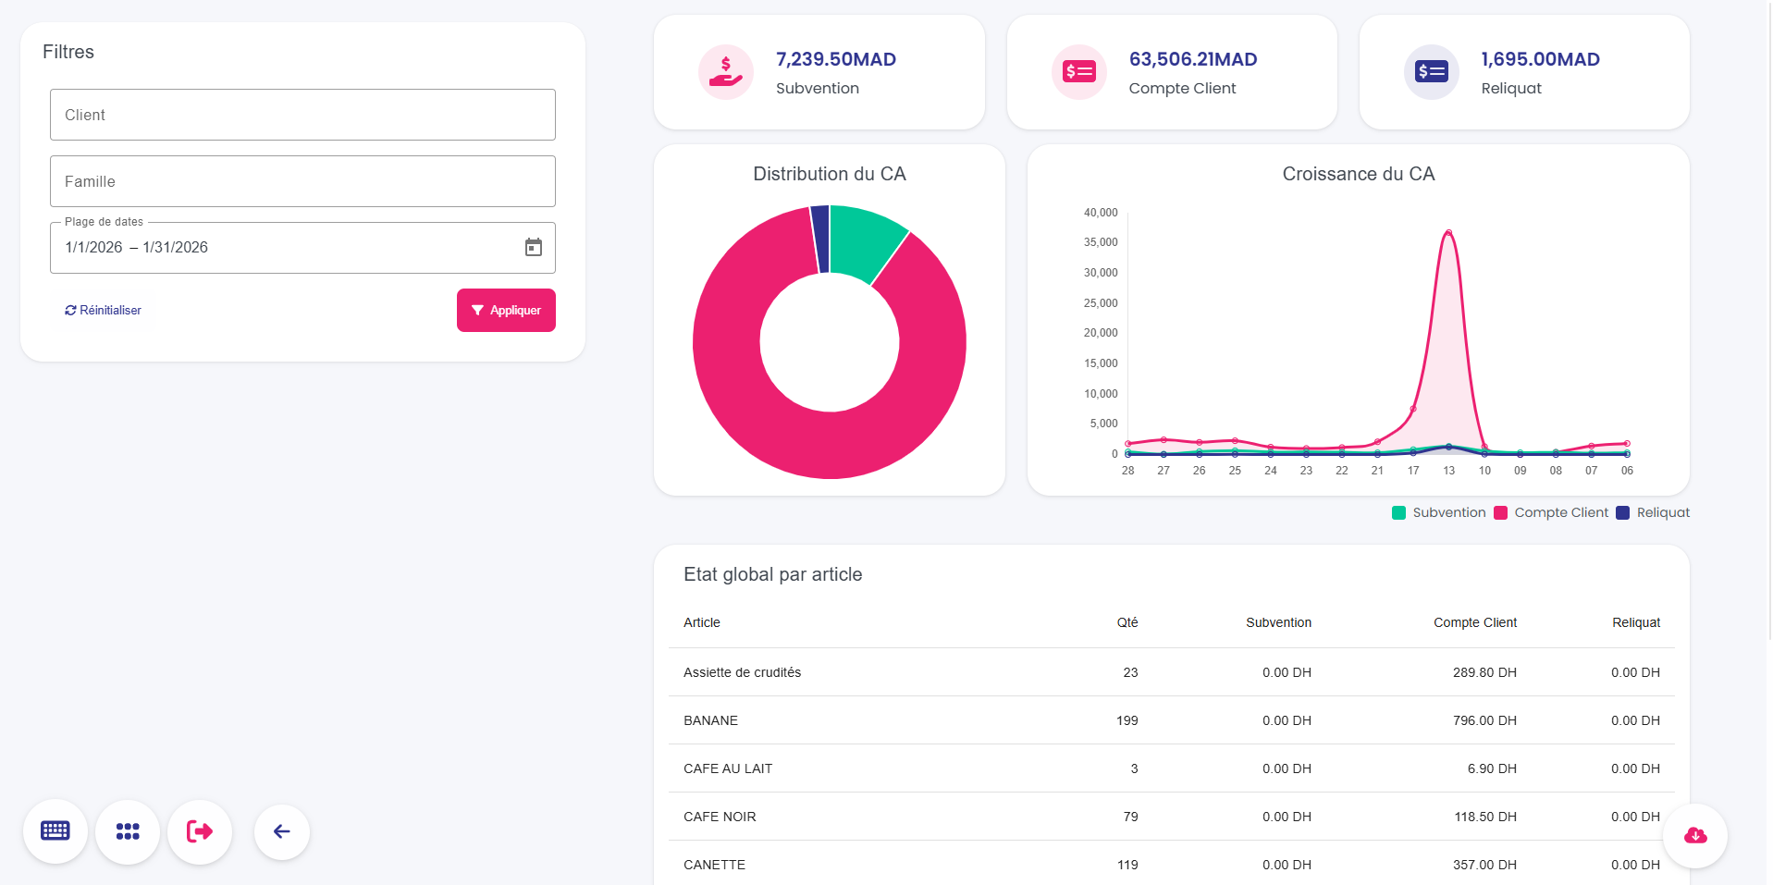The height and width of the screenshot is (885, 1773).
Task: Click the Compte Client column header
Action: [1474, 622]
